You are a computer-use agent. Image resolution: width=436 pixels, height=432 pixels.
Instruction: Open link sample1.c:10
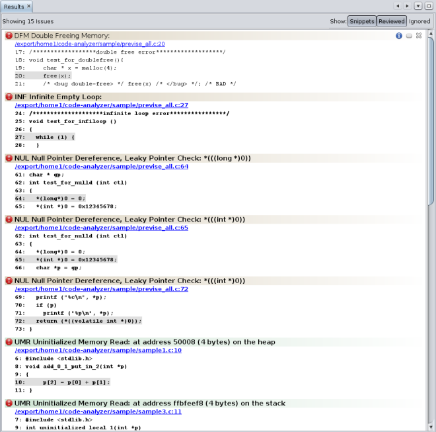98,351
